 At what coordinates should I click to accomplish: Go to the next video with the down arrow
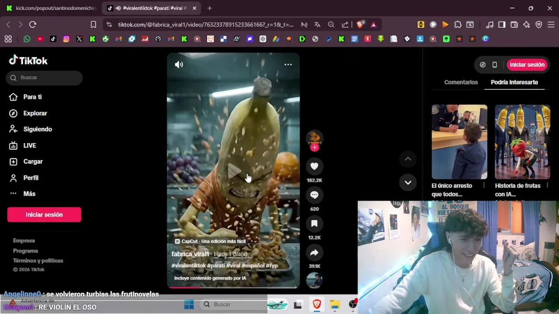click(x=408, y=183)
